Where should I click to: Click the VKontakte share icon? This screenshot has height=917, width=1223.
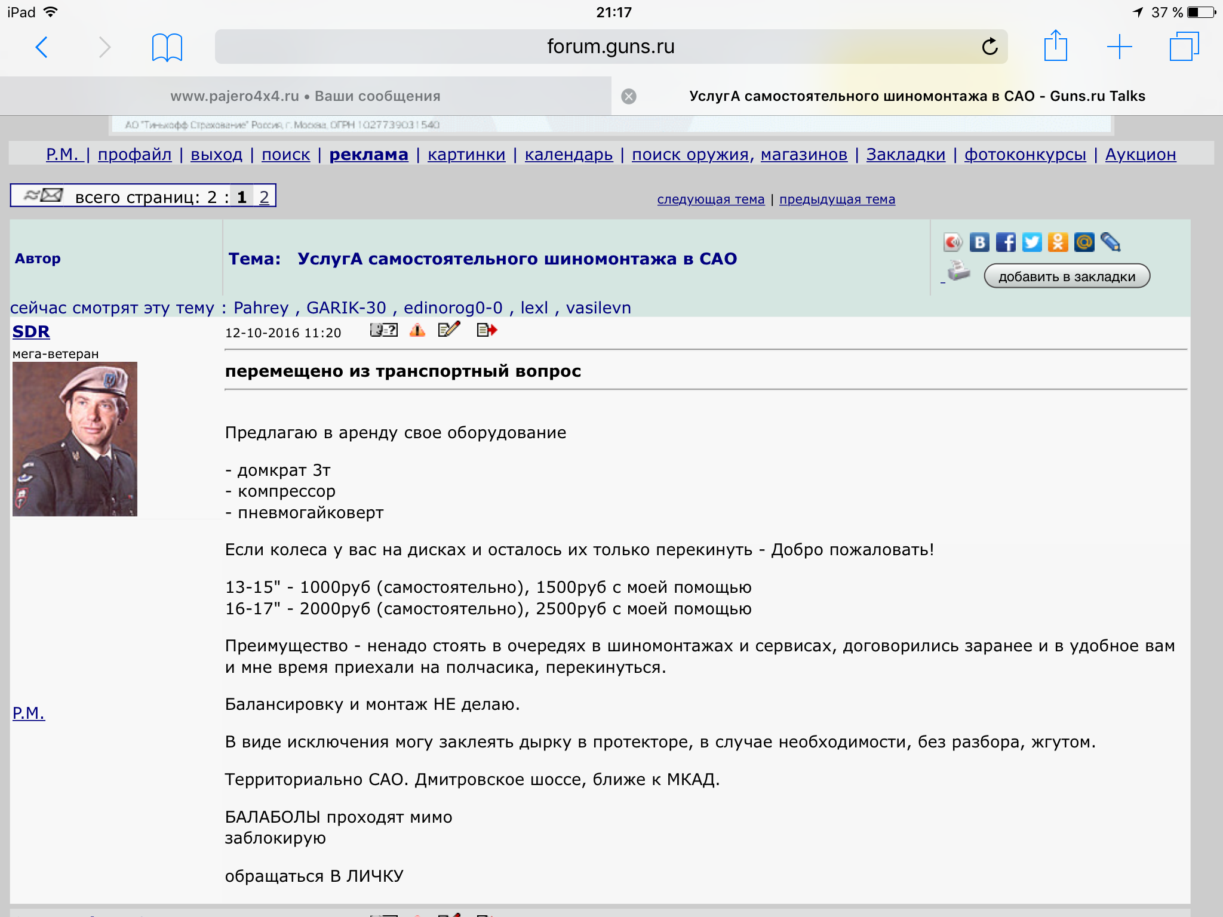click(x=979, y=242)
